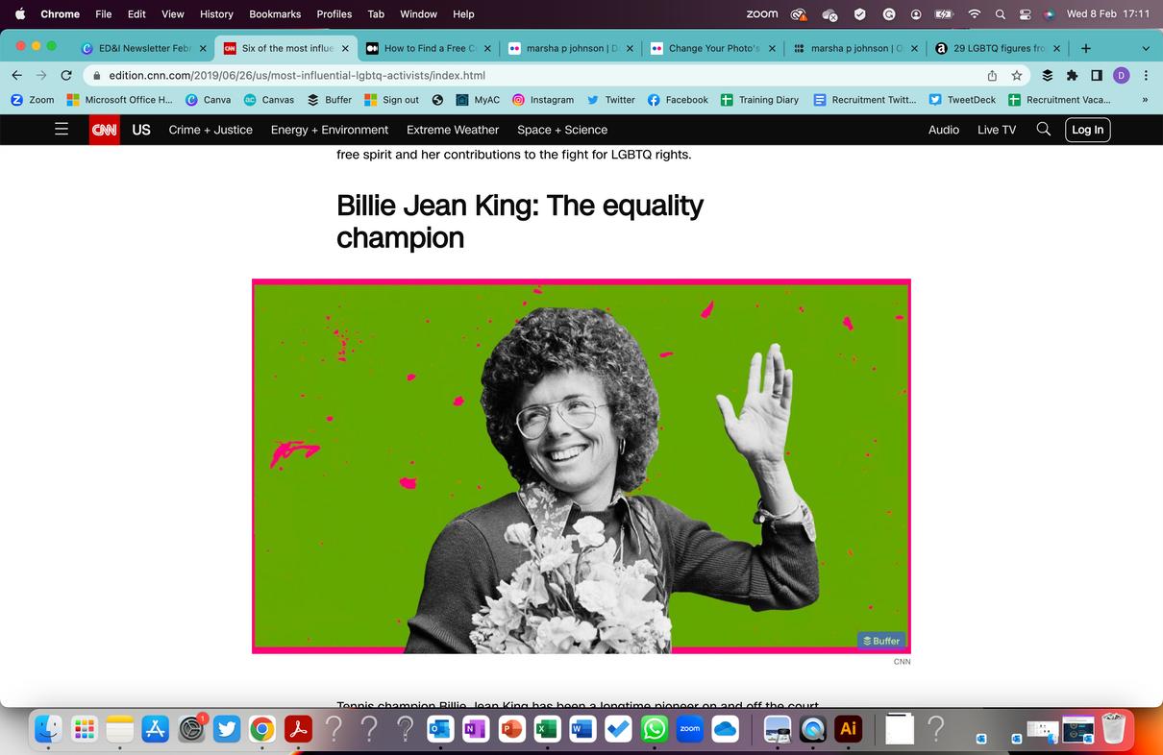Launch App Store from Dock
This screenshot has width=1163, height=755.
coord(155,729)
